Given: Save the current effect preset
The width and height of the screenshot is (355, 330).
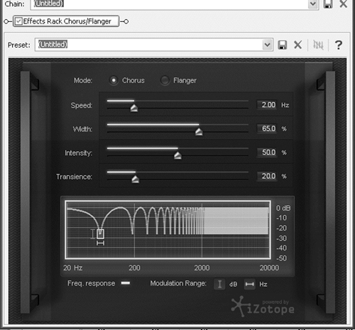Looking at the screenshot, I should pyautogui.click(x=282, y=45).
